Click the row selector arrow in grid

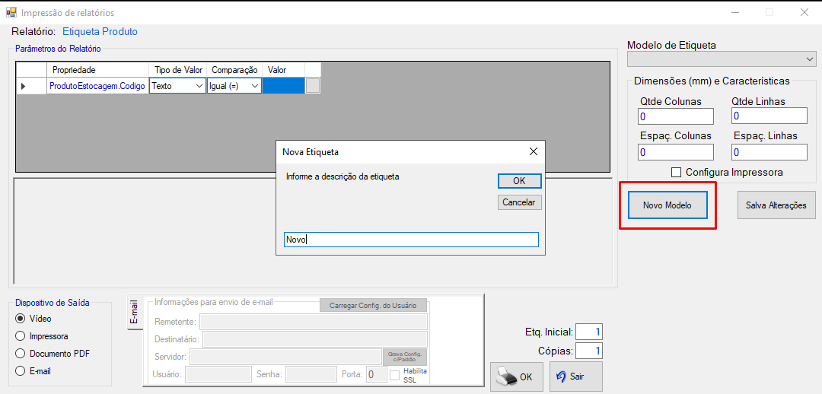pos(23,86)
